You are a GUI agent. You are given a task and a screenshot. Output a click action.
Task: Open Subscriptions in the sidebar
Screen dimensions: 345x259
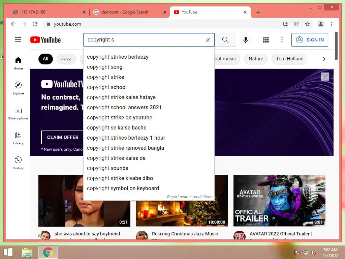click(x=18, y=113)
